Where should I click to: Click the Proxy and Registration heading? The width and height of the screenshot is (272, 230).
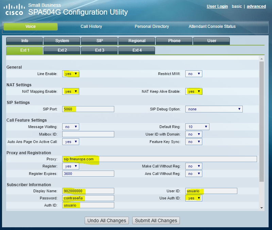[29, 153]
